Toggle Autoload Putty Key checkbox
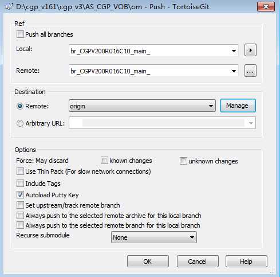Image resolution: width=280 pixels, height=277 pixels. tap(20, 195)
